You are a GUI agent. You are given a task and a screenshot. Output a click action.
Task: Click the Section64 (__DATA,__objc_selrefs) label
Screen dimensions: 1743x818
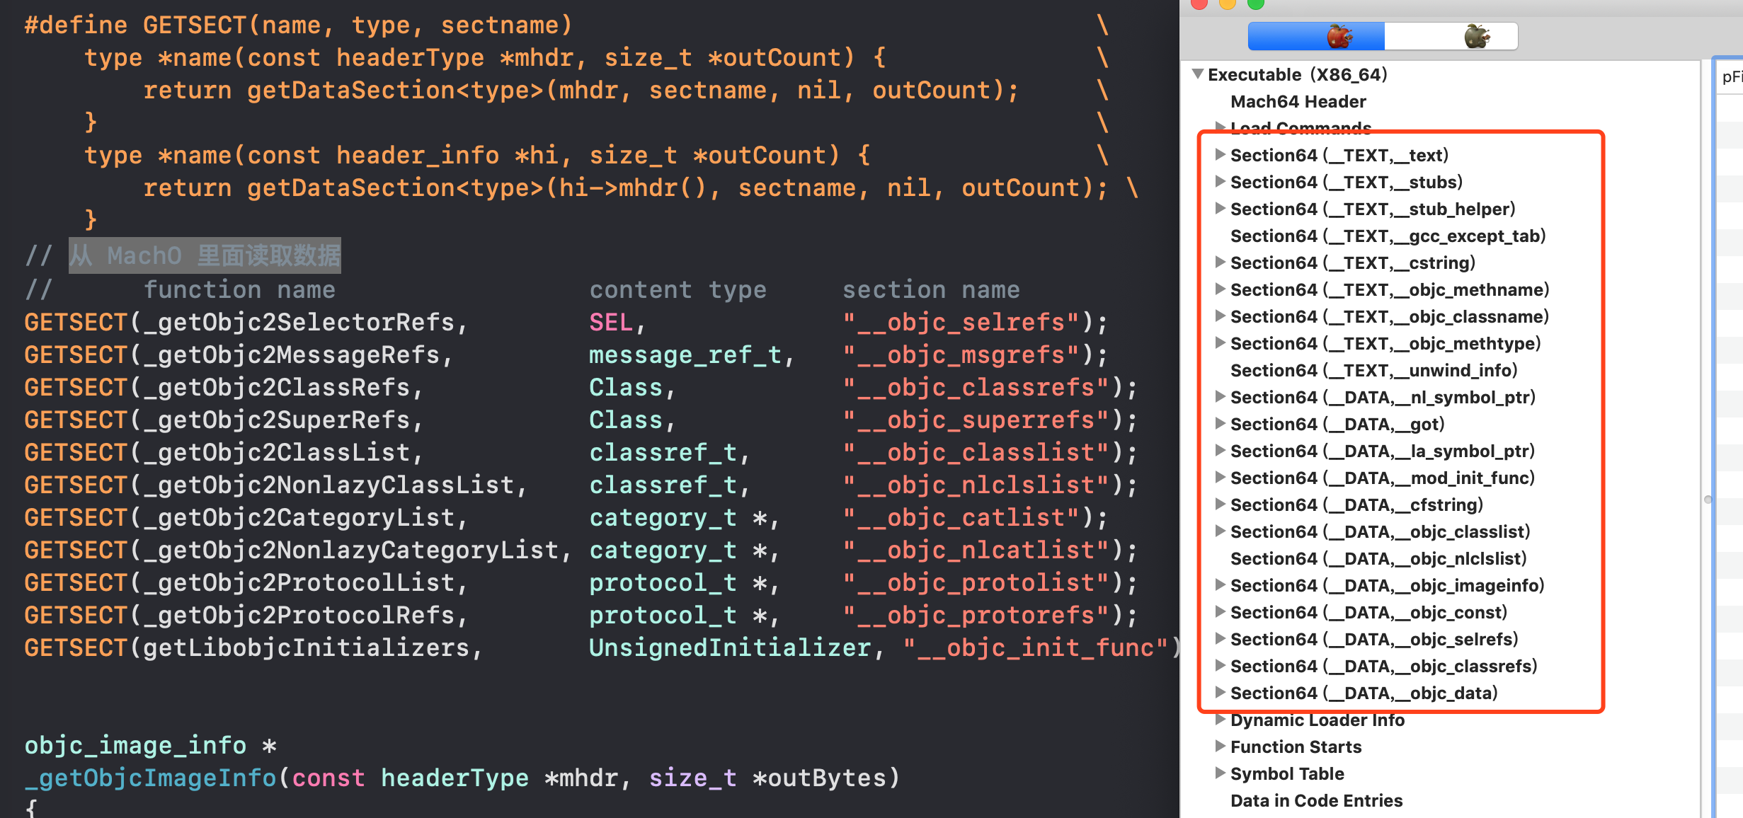[x=1373, y=640]
